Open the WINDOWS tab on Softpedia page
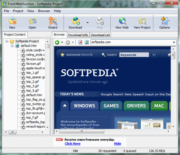The width and height of the screenshot is (180, 155). click(85, 106)
